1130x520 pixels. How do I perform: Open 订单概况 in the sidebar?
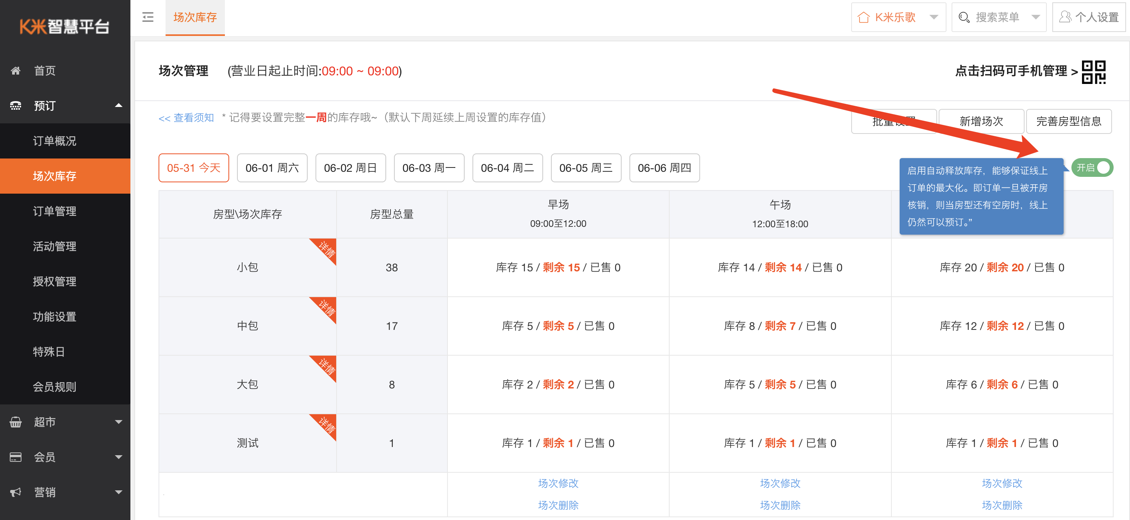65,141
